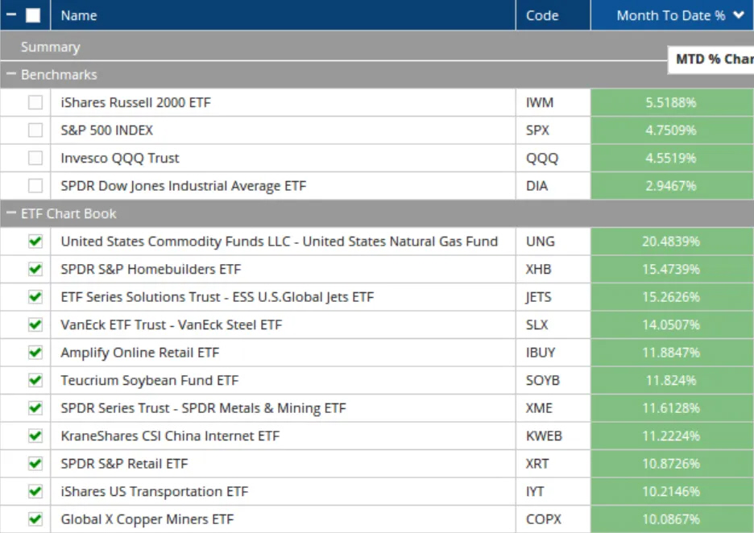Toggle the select-all checkbox in header
The image size is (754, 533).
pos(33,15)
